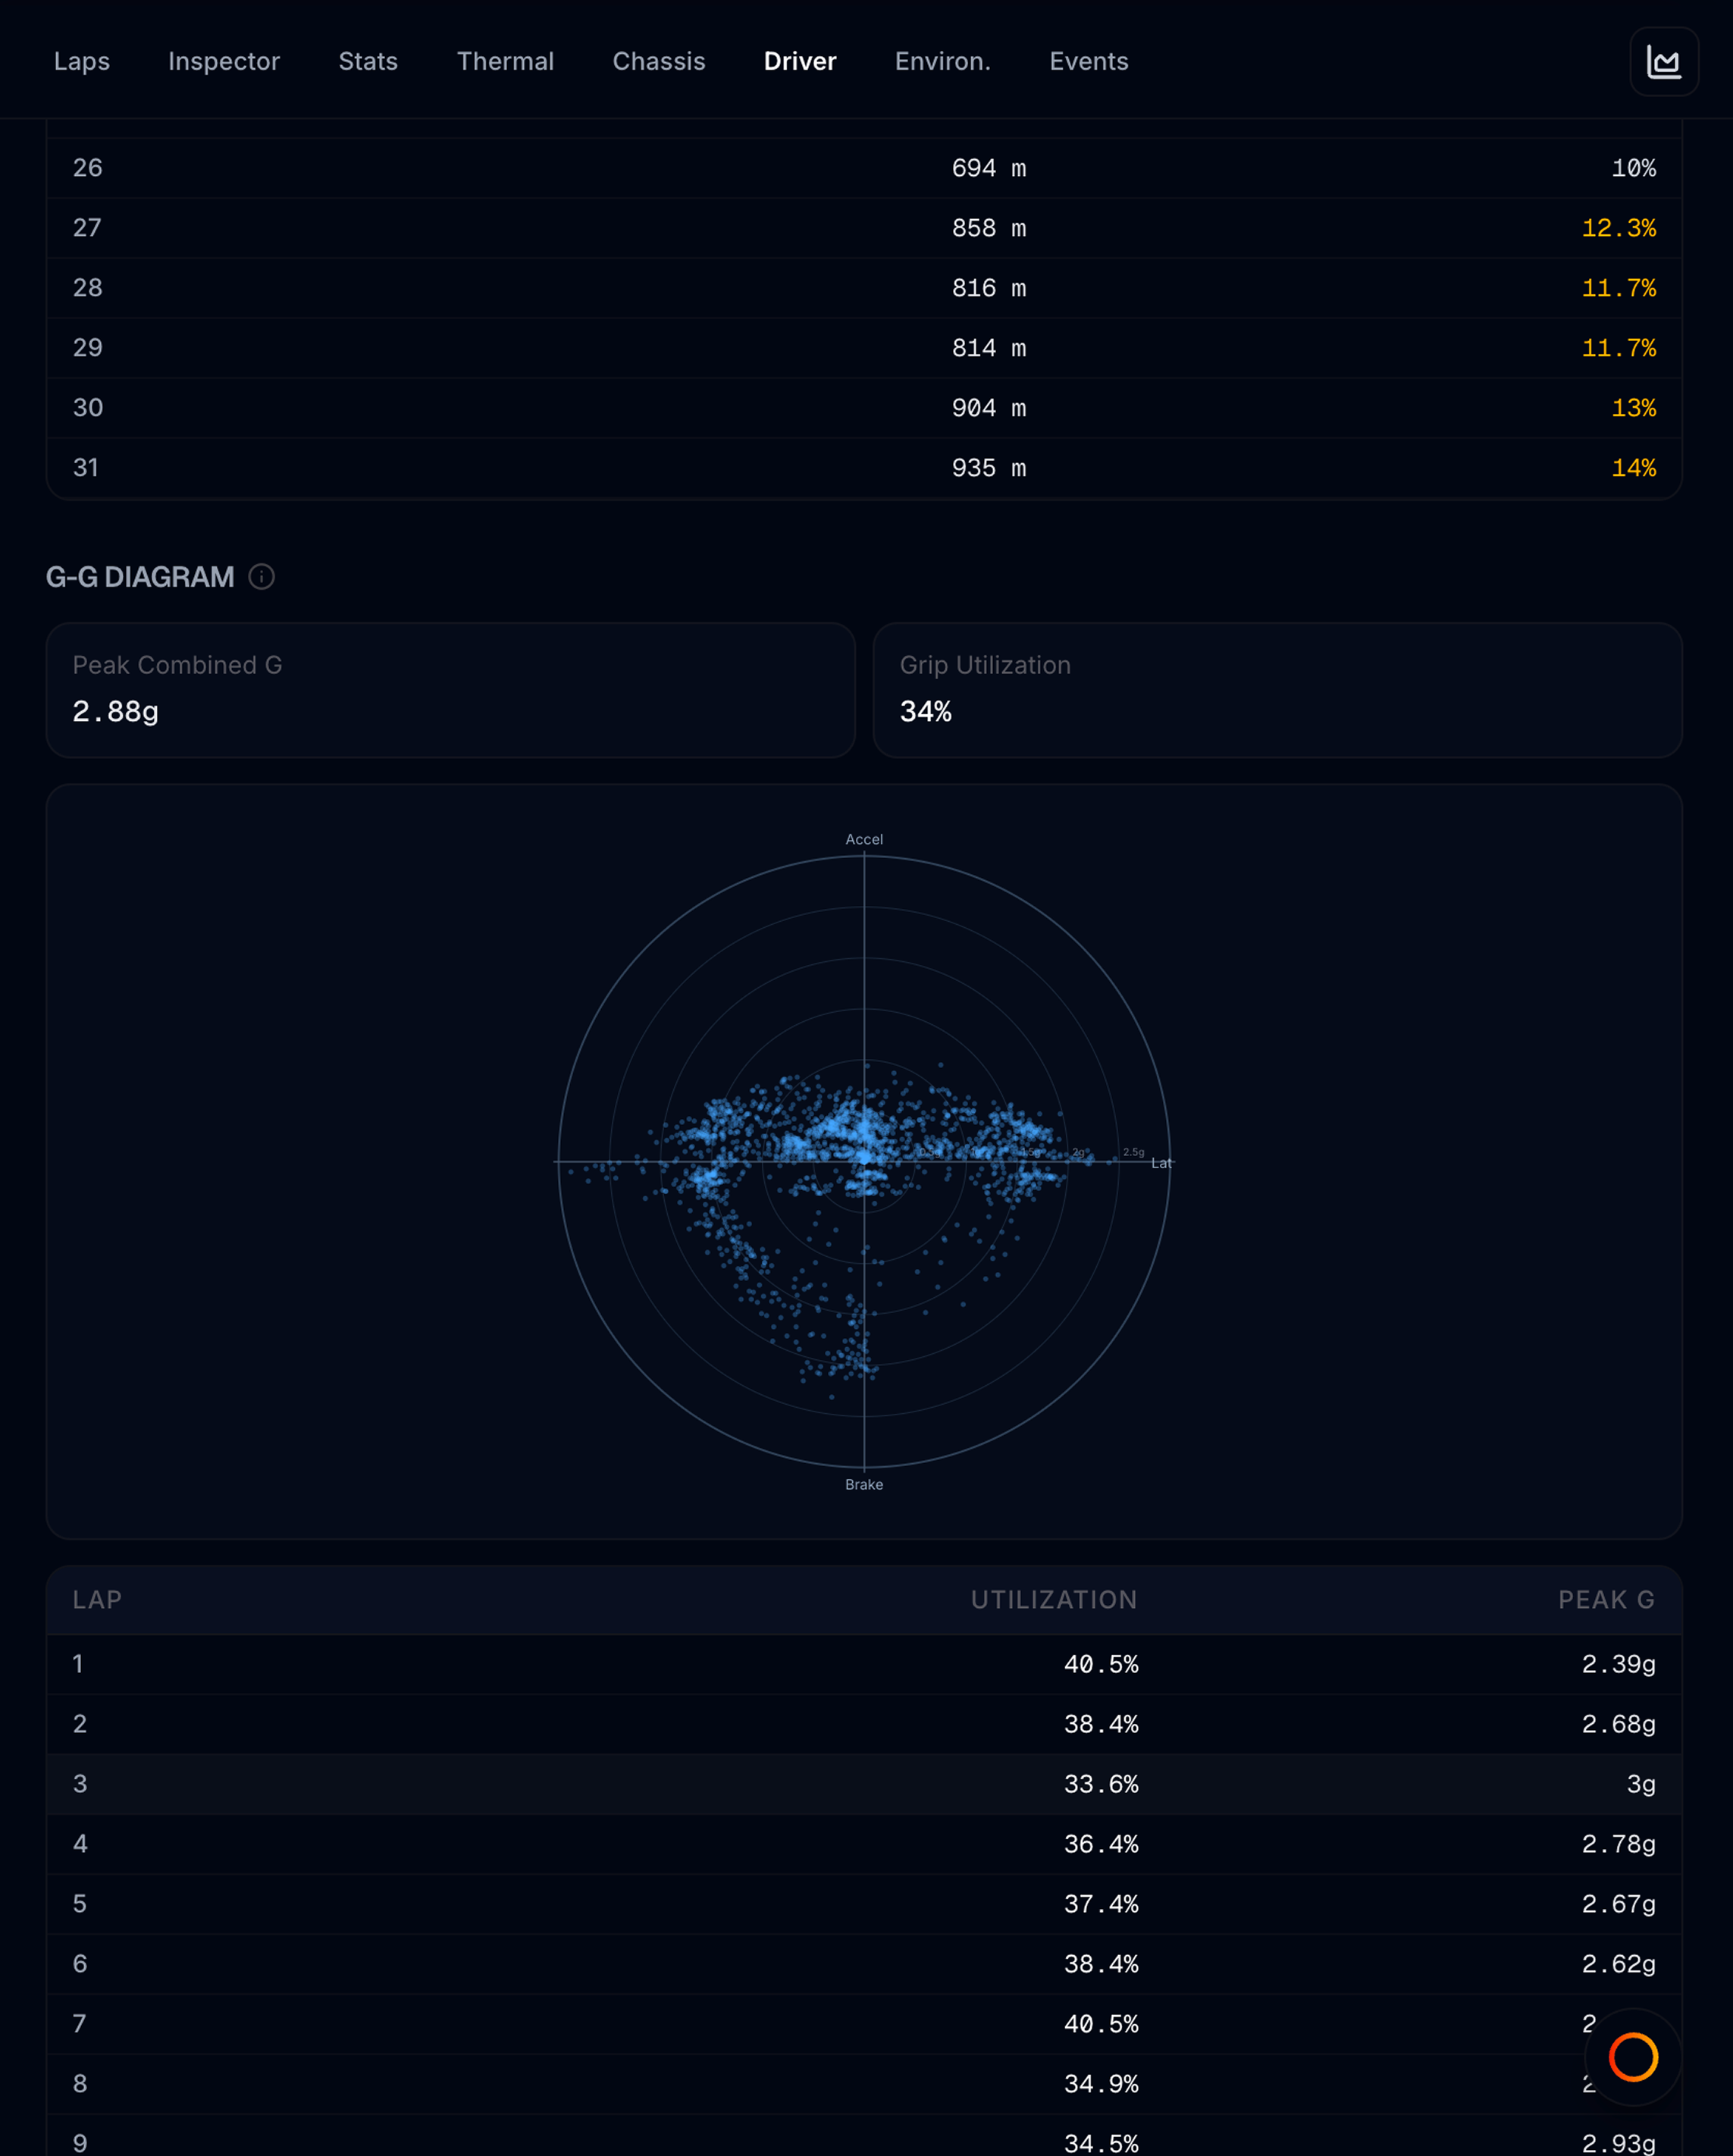Select lap 27 row with 858 m
This screenshot has height=2156, width=1733.
point(864,228)
